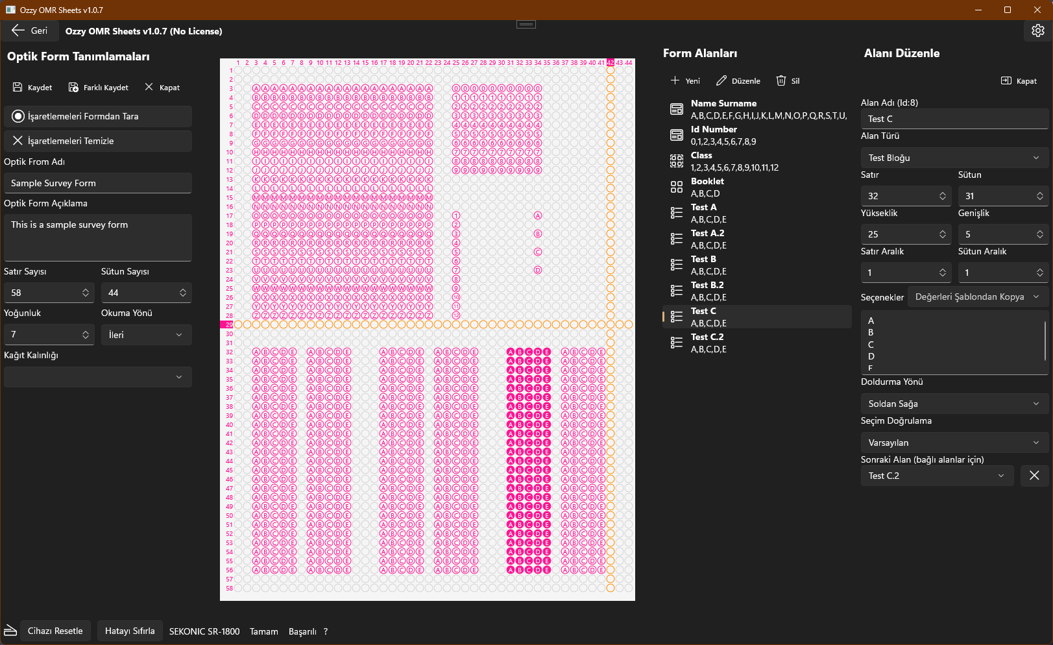Click İşaretlemeleri Temizle button
1053x645 pixels.
(x=98, y=141)
